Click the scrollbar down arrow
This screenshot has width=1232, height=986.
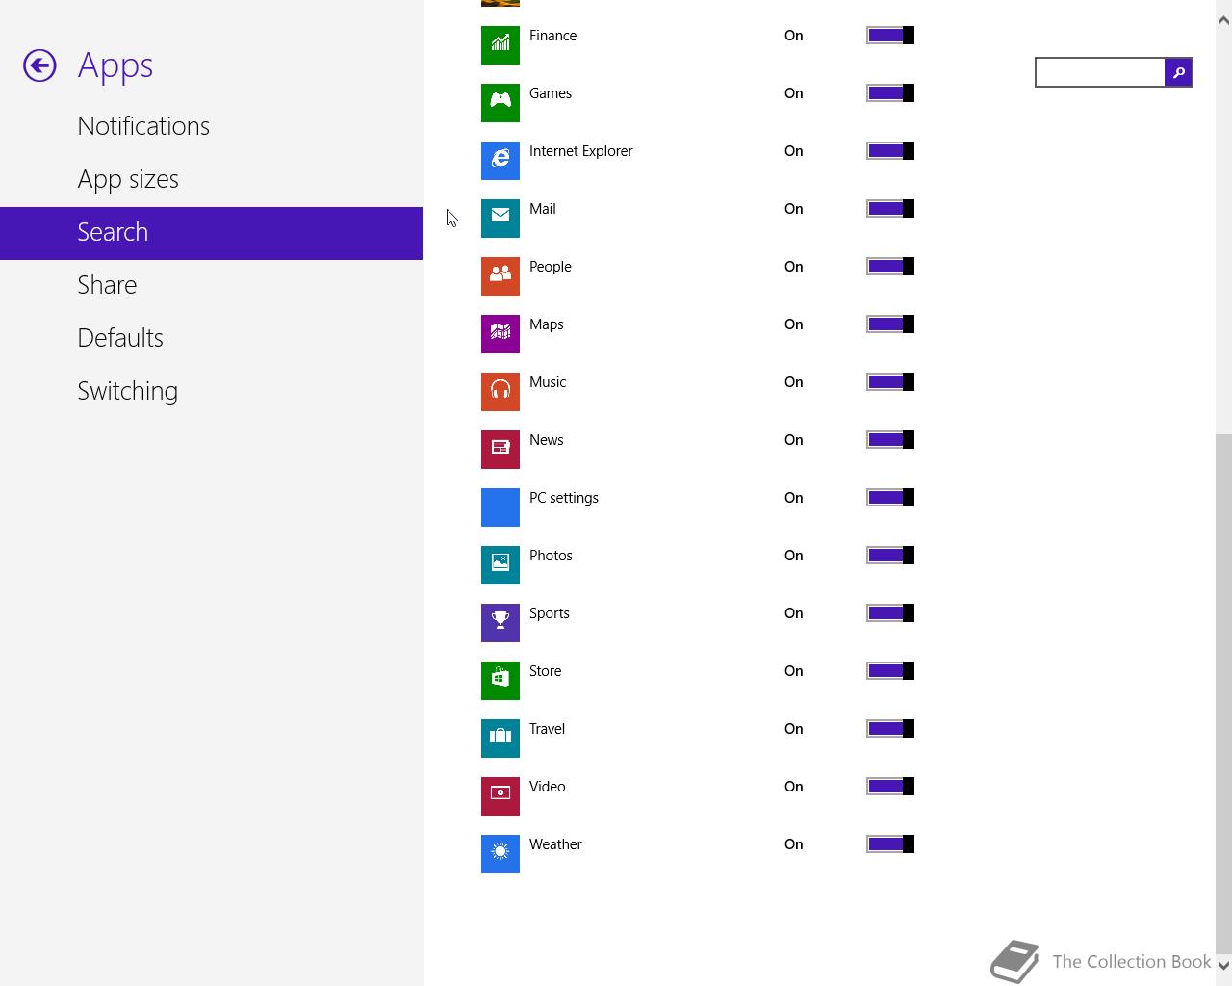click(x=1223, y=965)
